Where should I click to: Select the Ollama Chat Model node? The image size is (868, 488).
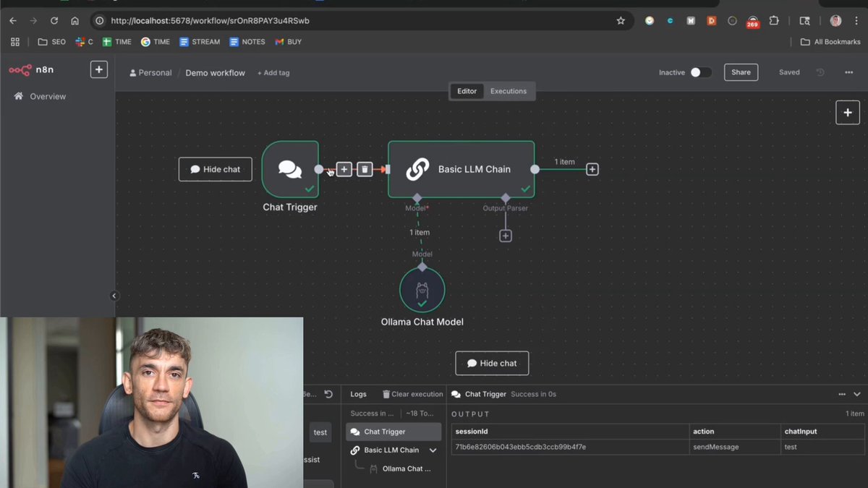[422, 290]
